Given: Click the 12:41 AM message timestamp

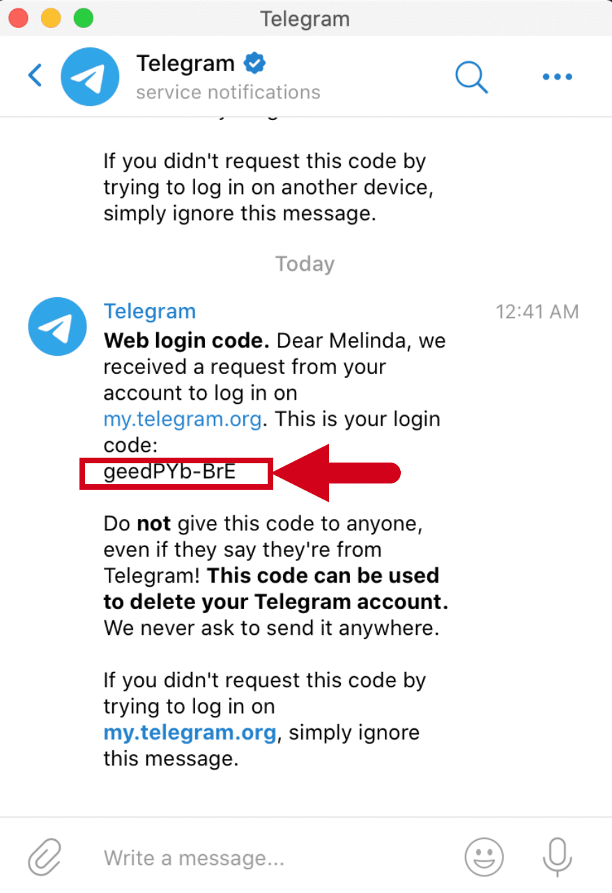Looking at the screenshot, I should coord(537,311).
